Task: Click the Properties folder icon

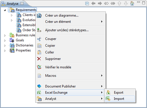Action: click(12, 50)
